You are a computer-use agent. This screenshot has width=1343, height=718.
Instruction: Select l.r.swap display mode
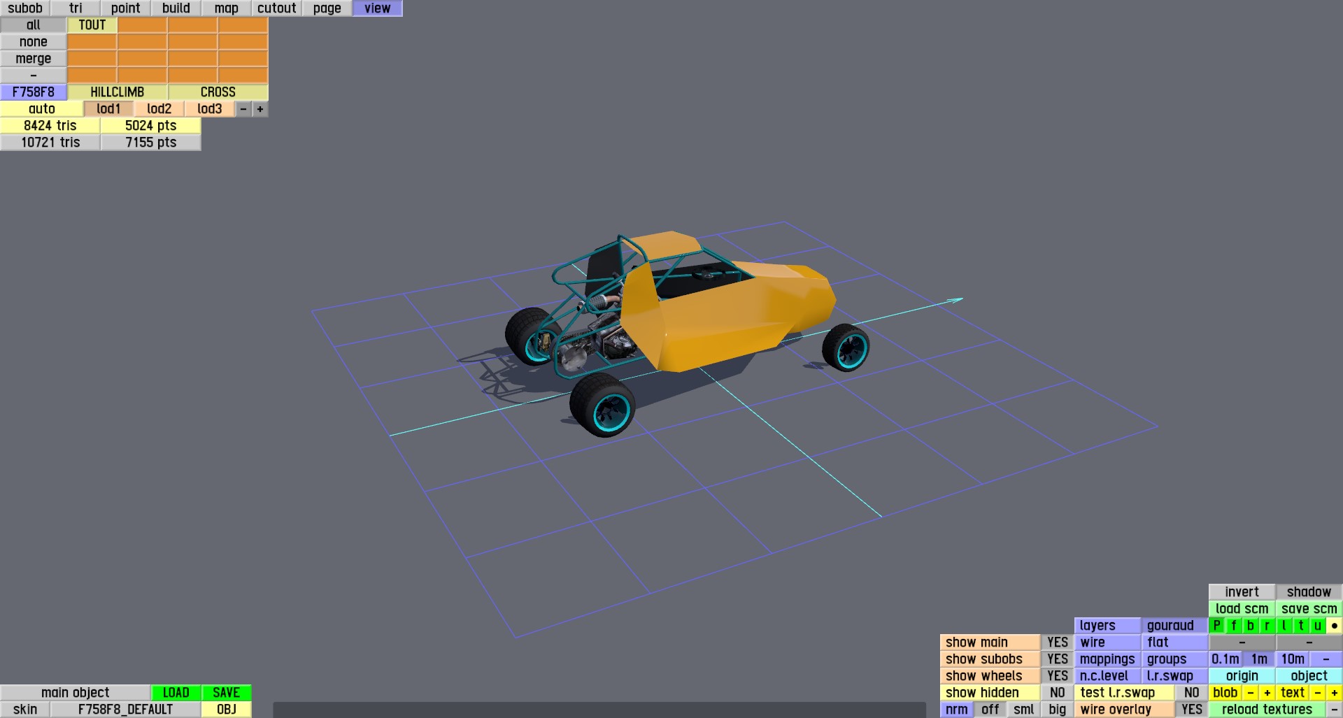pos(1174,676)
